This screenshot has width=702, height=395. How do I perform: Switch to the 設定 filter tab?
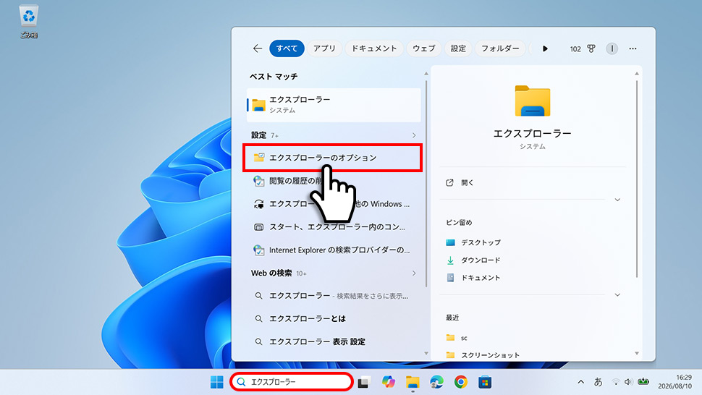458,48
